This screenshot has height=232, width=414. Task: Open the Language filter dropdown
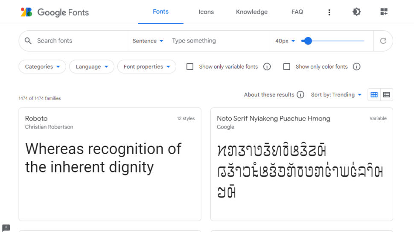(92, 66)
